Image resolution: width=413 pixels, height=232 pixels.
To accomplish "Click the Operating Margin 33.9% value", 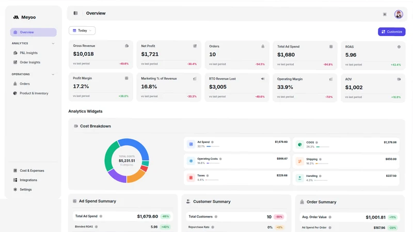I will tap(285, 87).
